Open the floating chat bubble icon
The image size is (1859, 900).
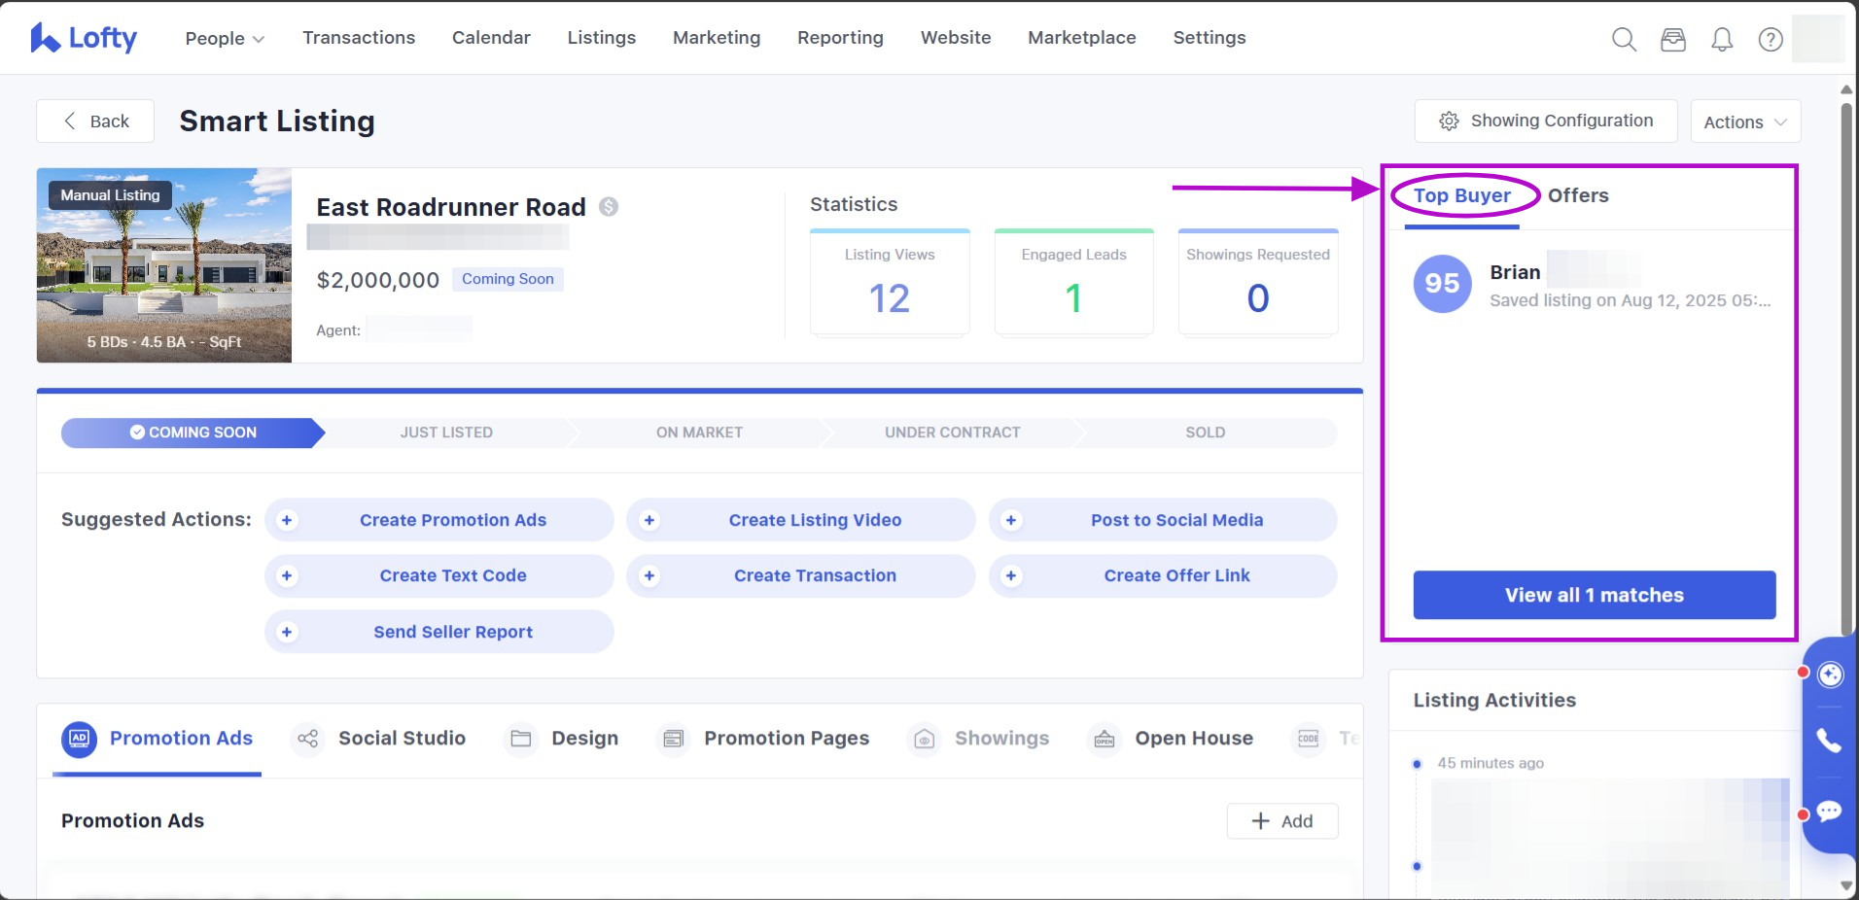click(x=1829, y=812)
